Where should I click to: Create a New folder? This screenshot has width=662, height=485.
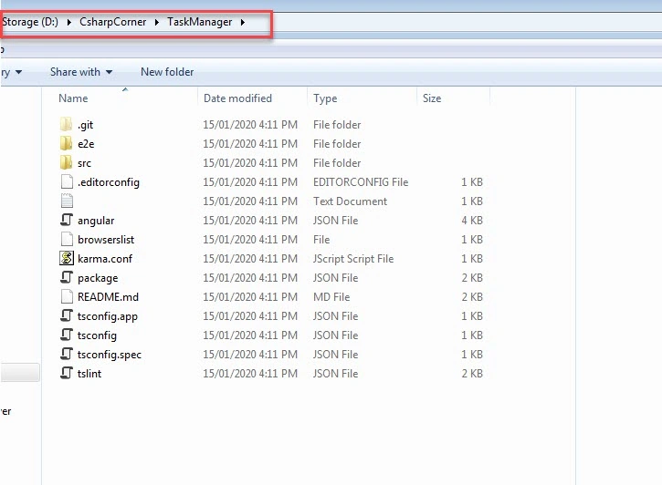click(167, 72)
